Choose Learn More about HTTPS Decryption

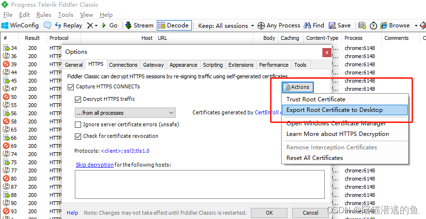coord(345,134)
